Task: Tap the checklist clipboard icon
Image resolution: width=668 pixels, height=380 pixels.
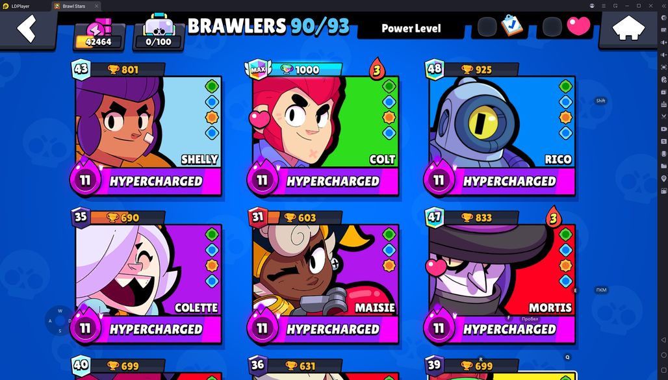Action: 511,25
